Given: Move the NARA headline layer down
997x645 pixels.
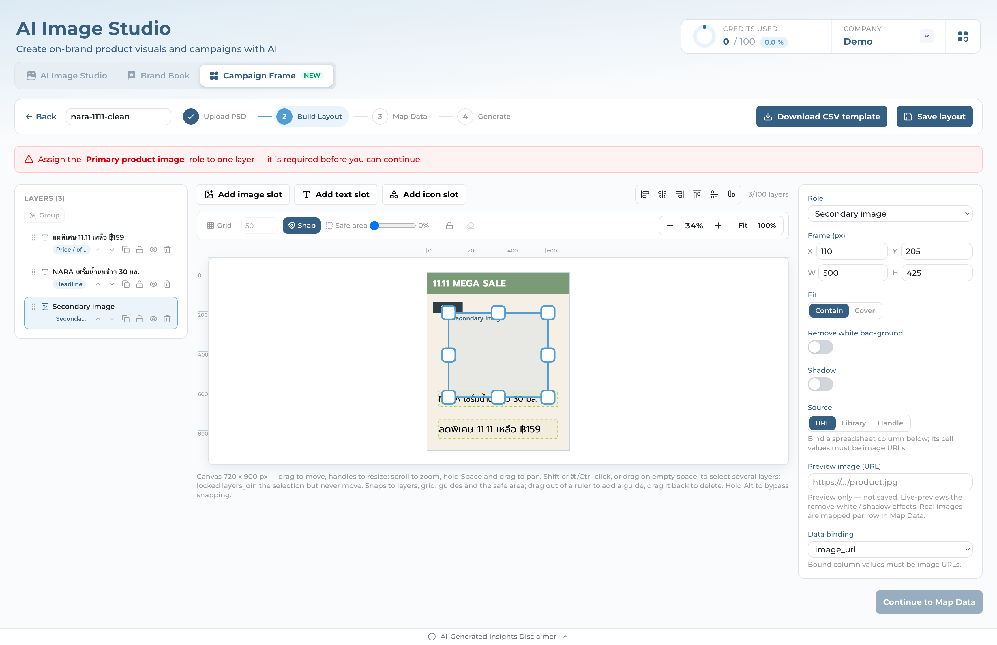Looking at the screenshot, I should (111, 284).
